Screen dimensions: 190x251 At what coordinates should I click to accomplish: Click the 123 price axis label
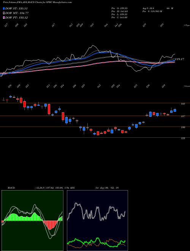tap(183, 138)
